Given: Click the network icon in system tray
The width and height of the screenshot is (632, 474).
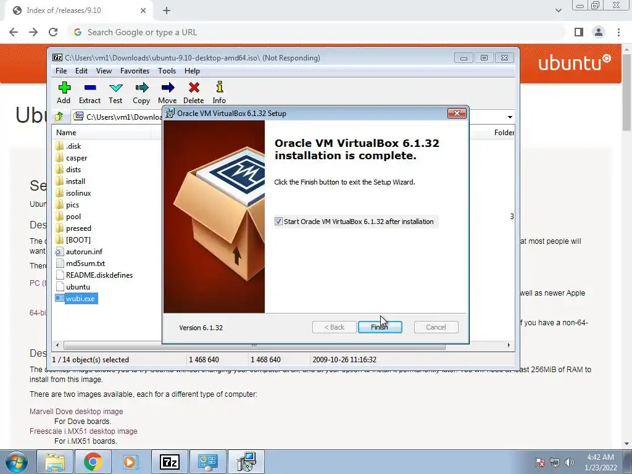Looking at the screenshot, I should pos(555,462).
